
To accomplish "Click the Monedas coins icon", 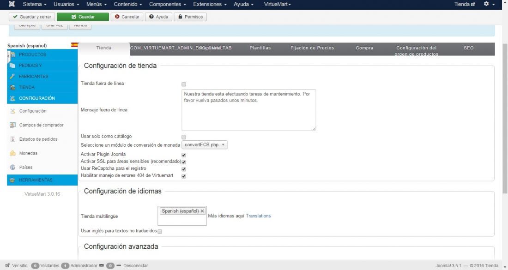I will [x=12, y=153].
